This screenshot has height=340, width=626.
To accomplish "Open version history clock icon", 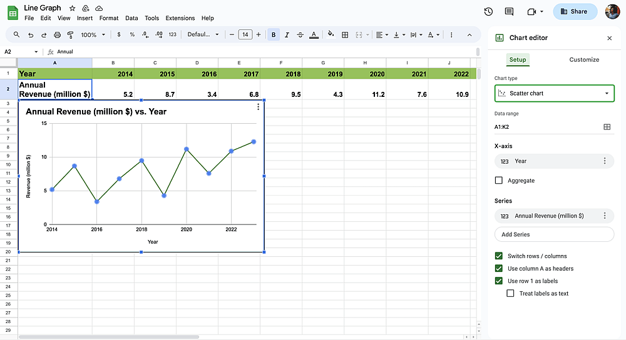I will pos(488,11).
